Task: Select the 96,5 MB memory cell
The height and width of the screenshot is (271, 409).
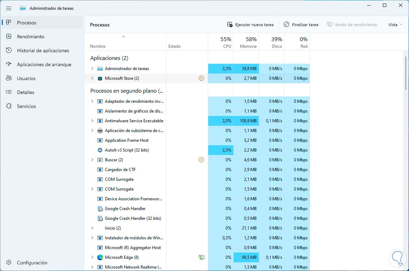Action: (x=246, y=257)
